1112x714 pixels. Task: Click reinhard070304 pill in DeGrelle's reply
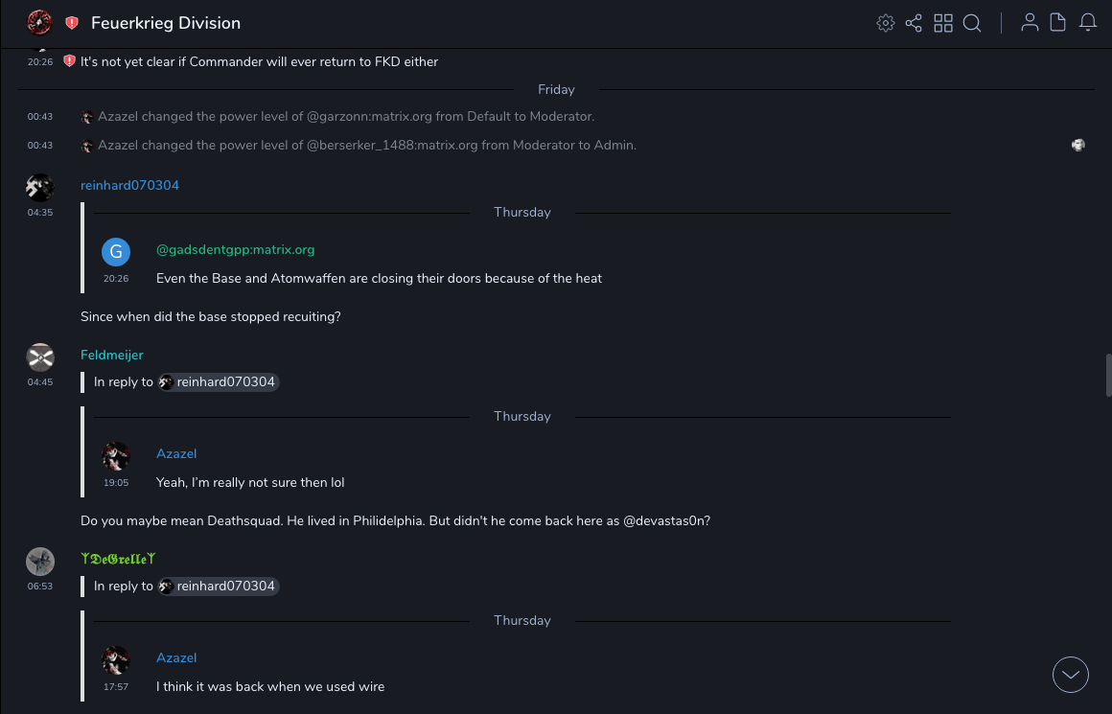pyautogui.click(x=219, y=586)
